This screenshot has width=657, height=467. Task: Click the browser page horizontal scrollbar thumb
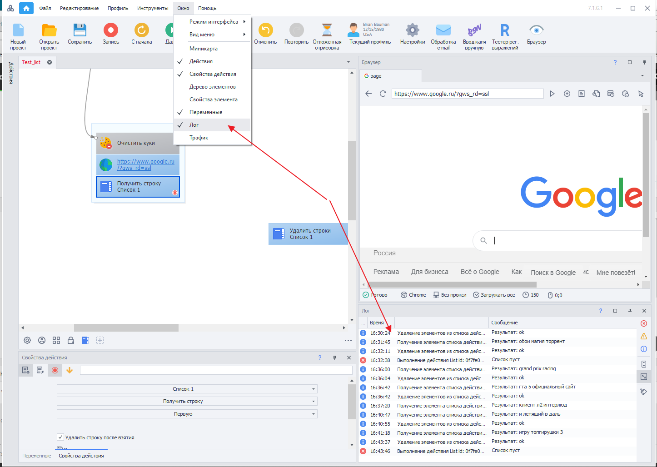pos(452,284)
